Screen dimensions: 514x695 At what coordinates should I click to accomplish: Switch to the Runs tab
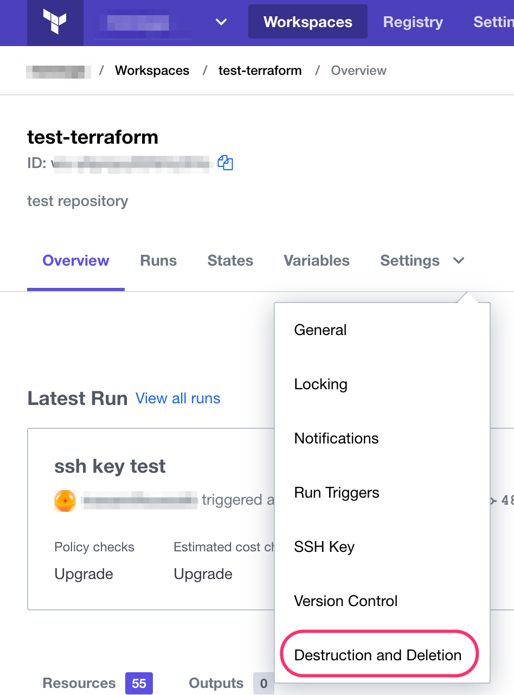[x=158, y=261]
